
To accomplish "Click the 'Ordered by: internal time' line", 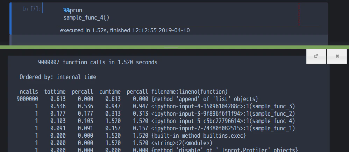I will (x=58, y=77).
